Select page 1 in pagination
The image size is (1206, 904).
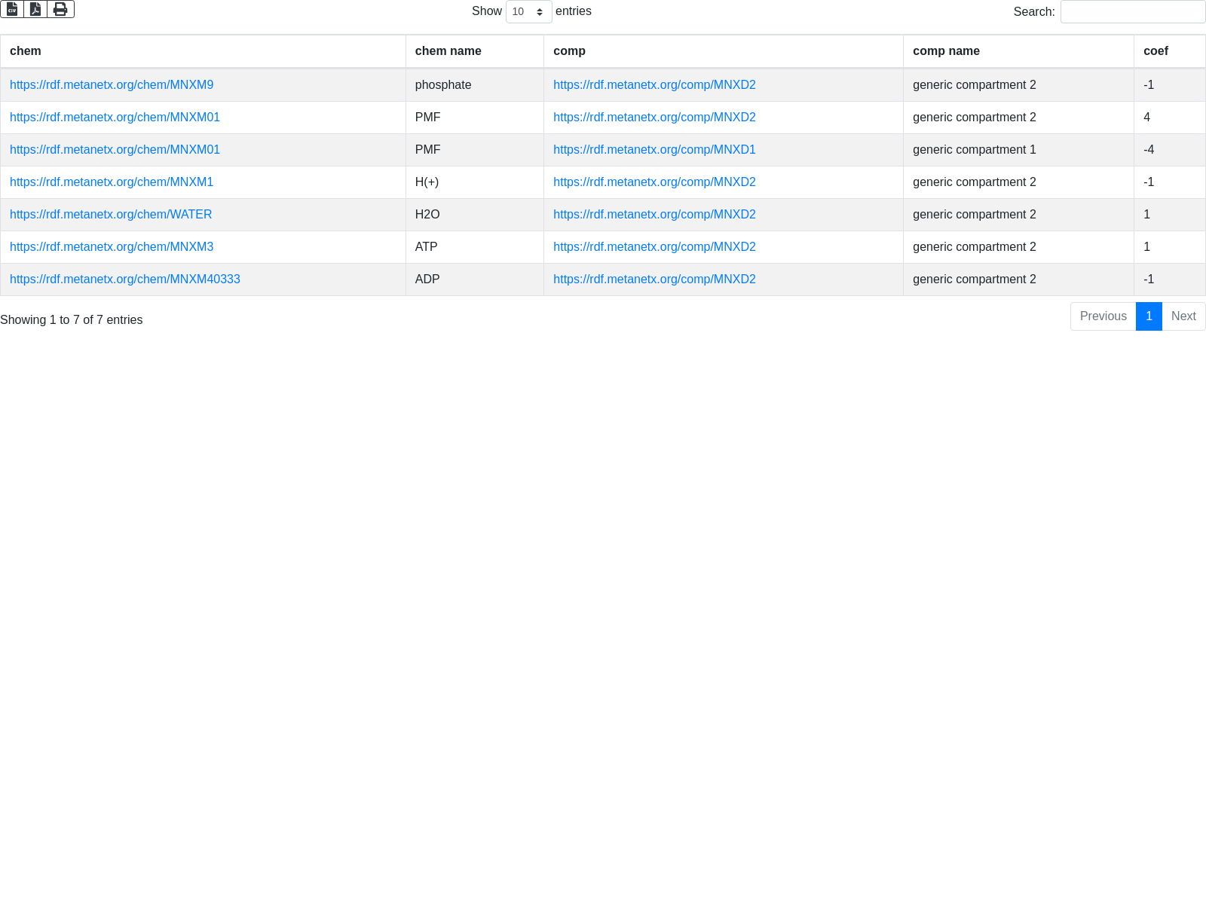tap(1149, 316)
